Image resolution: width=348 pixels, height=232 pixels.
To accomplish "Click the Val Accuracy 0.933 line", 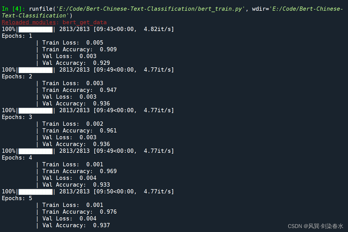I will point(76,185).
